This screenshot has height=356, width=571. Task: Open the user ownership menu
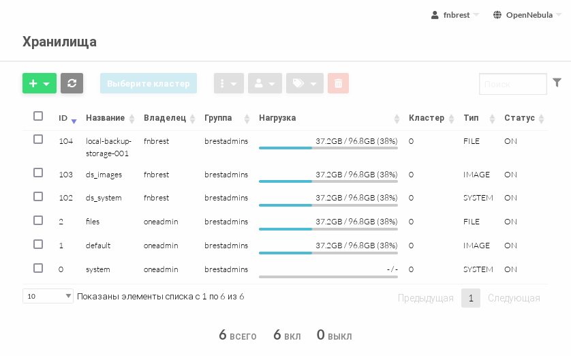click(x=264, y=83)
